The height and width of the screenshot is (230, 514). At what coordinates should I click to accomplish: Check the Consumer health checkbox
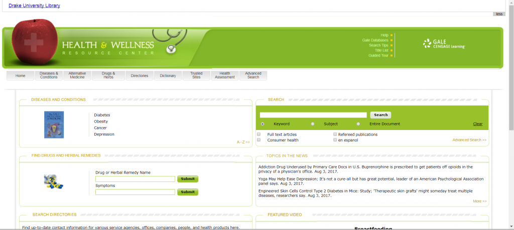[259, 140]
